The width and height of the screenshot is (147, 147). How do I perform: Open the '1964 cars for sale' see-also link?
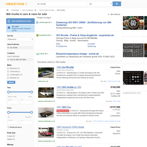pos(114,81)
